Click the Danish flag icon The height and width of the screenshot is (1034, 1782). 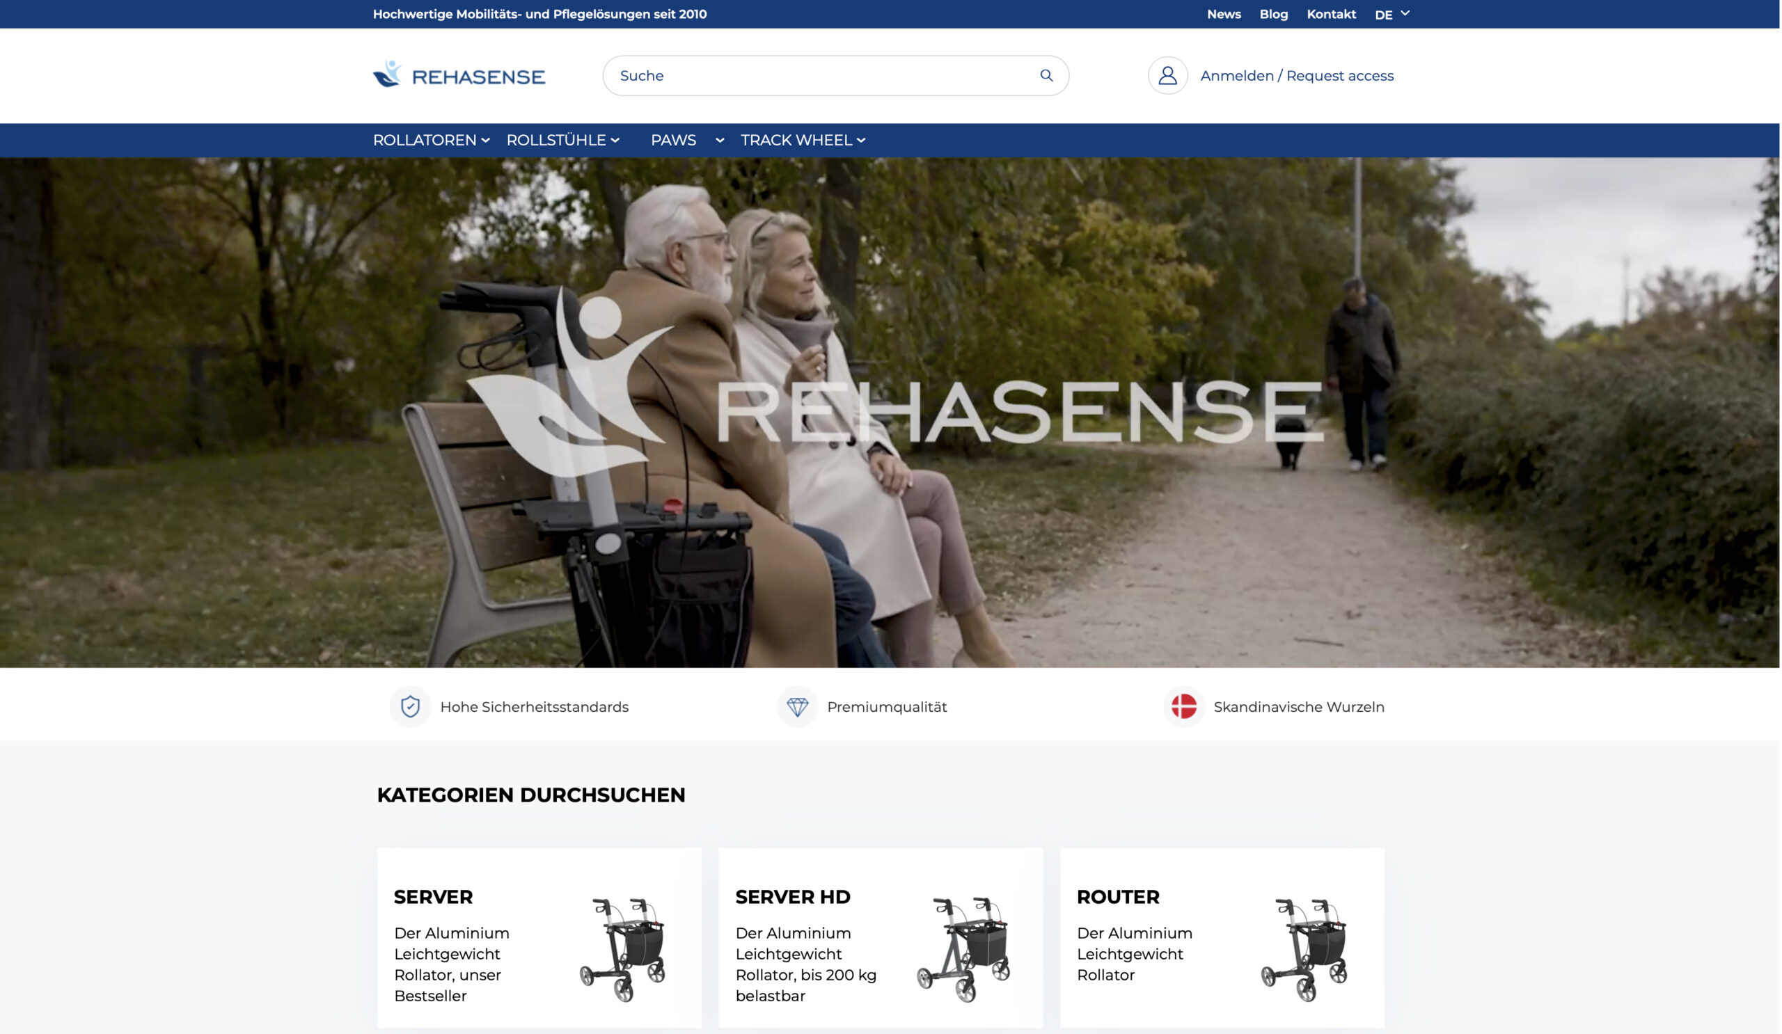pyautogui.click(x=1184, y=706)
